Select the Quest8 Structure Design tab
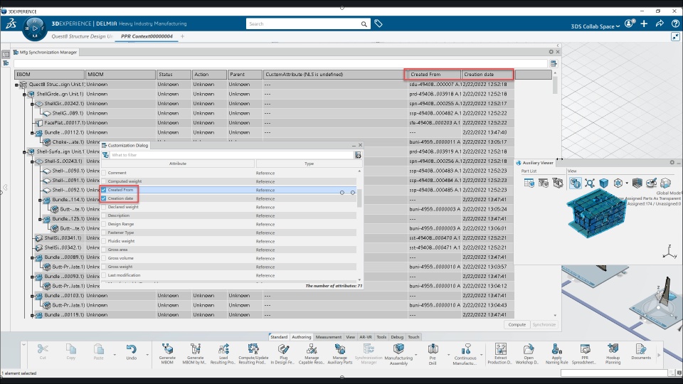 pyautogui.click(x=82, y=36)
